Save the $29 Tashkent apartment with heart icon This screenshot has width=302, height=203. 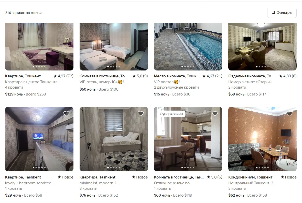tap(66, 113)
